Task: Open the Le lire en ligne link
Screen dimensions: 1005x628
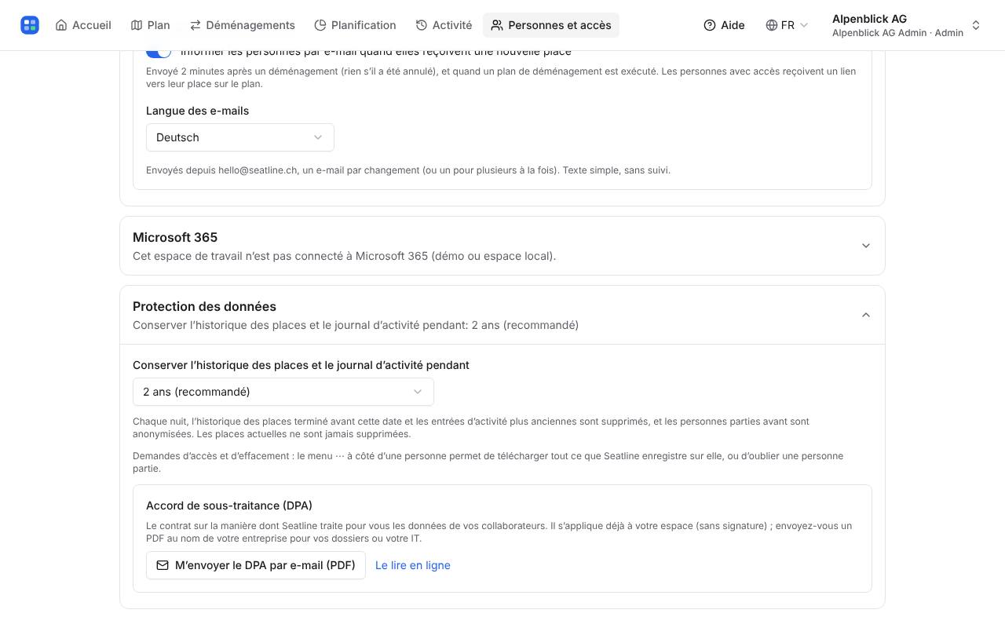Action: coord(413,565)
